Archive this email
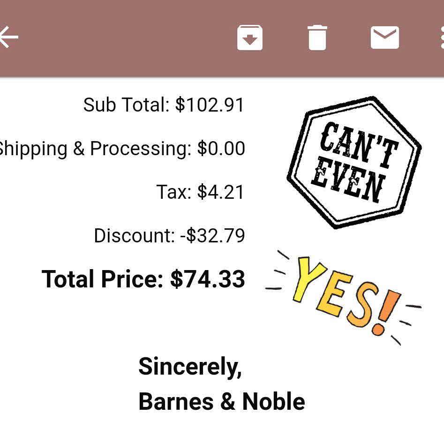 coord(250,38)
